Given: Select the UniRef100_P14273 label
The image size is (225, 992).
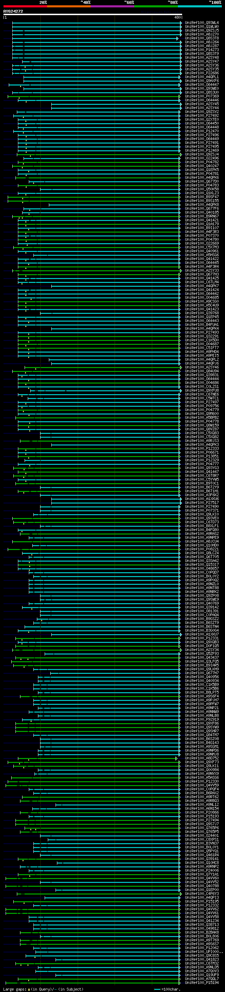Looking at the screenshot, I should 202,50.
